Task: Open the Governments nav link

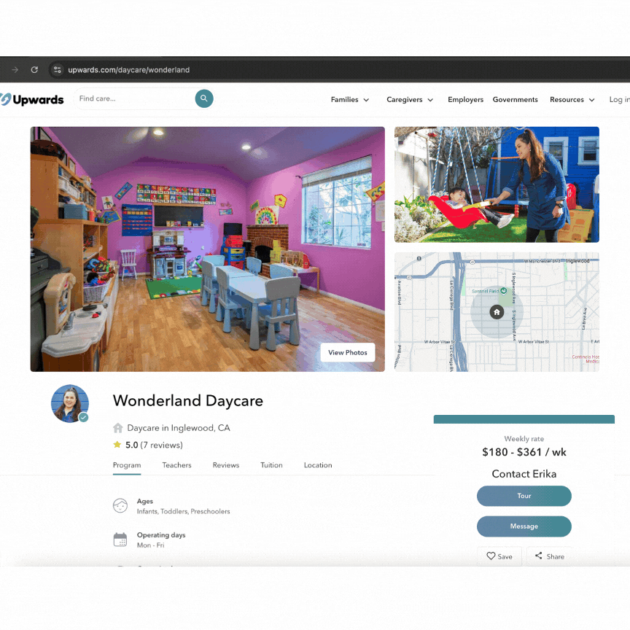Action: [515, 99]
